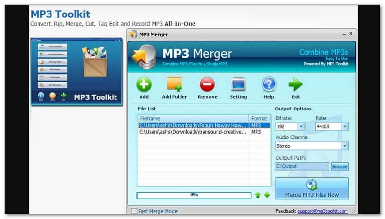Open the MP3 Toolkit thumbnail image
The height and width of the screenshot is (219, 385).
point(77,72)
